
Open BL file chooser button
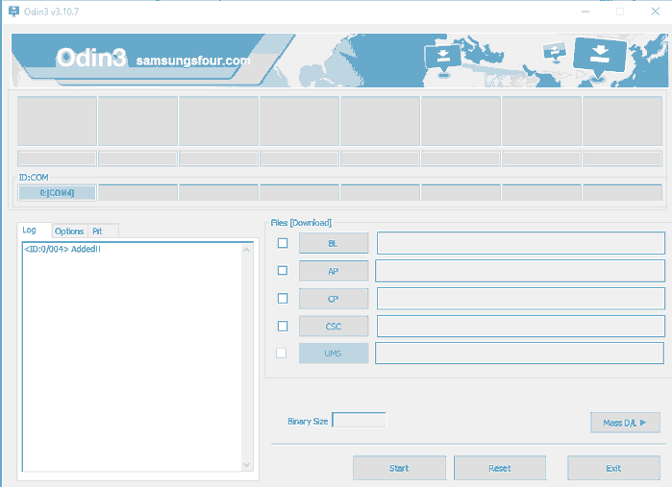click(334, 243)
